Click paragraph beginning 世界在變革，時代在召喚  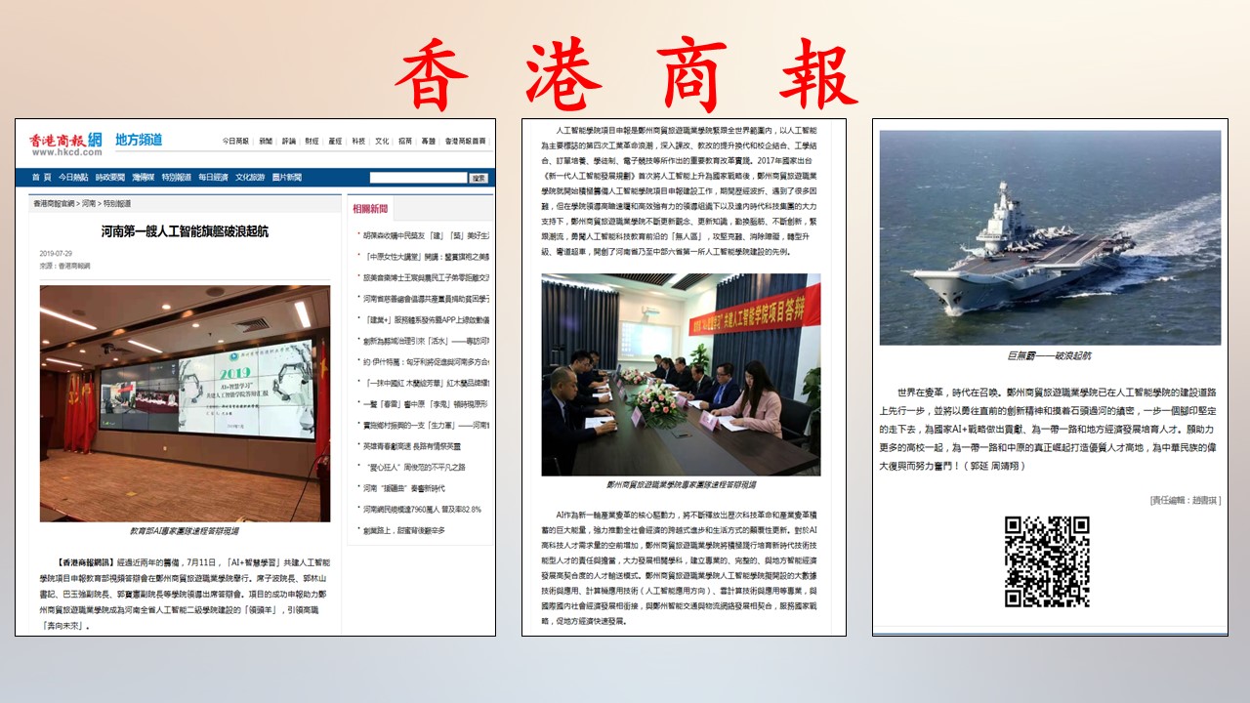tap(1050, 429)
